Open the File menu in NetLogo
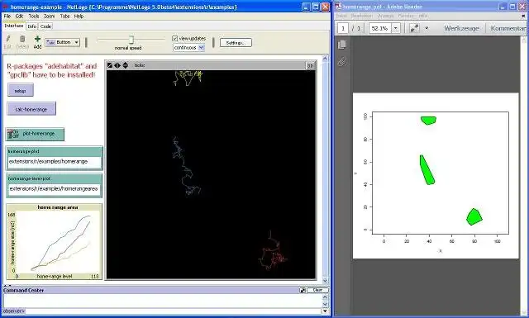 [7, 16]
